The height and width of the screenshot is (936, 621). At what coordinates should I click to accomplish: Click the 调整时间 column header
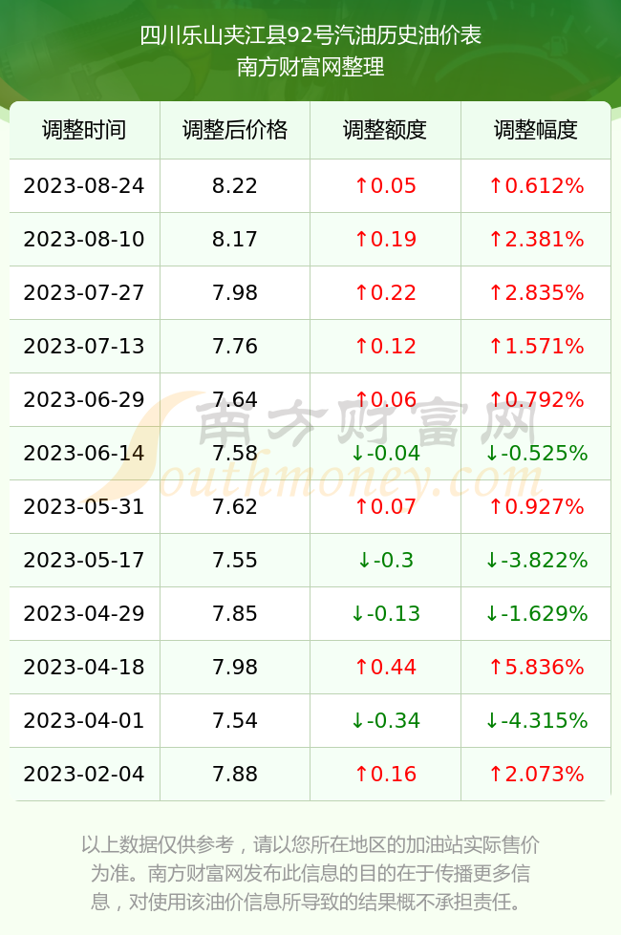click(x=84, y=130)
